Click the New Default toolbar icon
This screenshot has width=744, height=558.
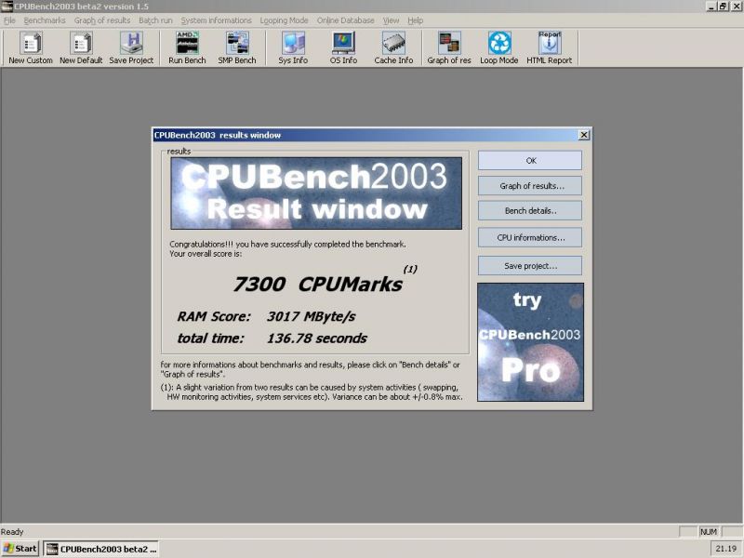click(x=81, y=48)
